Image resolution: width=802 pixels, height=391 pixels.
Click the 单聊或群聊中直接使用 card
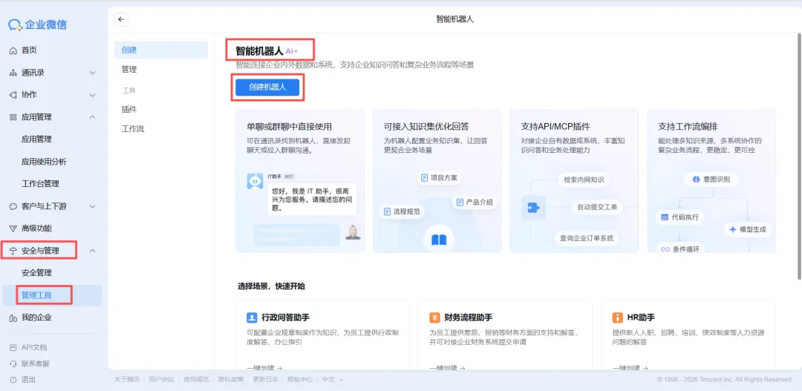(300, 181)
